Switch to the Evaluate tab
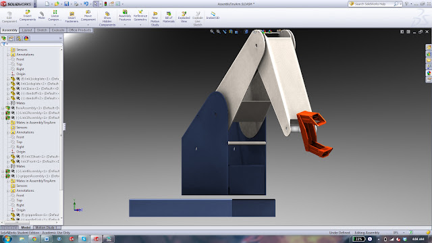The width and height of the screenshot is (432, 243). [x=58, y=30]
